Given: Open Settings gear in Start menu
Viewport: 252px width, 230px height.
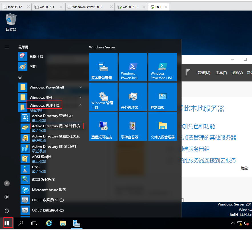Looking at the screenshot, I should (x=7, y=197).
